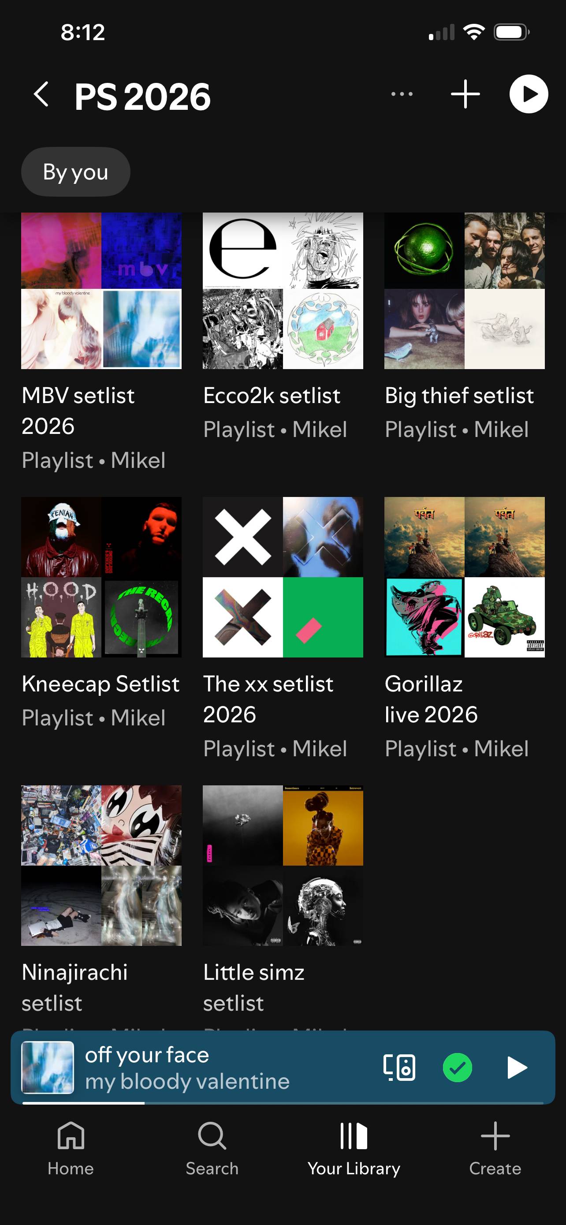Start playing the PS 2026 folder
The height and width of the screenshot is (1225, 566).
(529, 94)
